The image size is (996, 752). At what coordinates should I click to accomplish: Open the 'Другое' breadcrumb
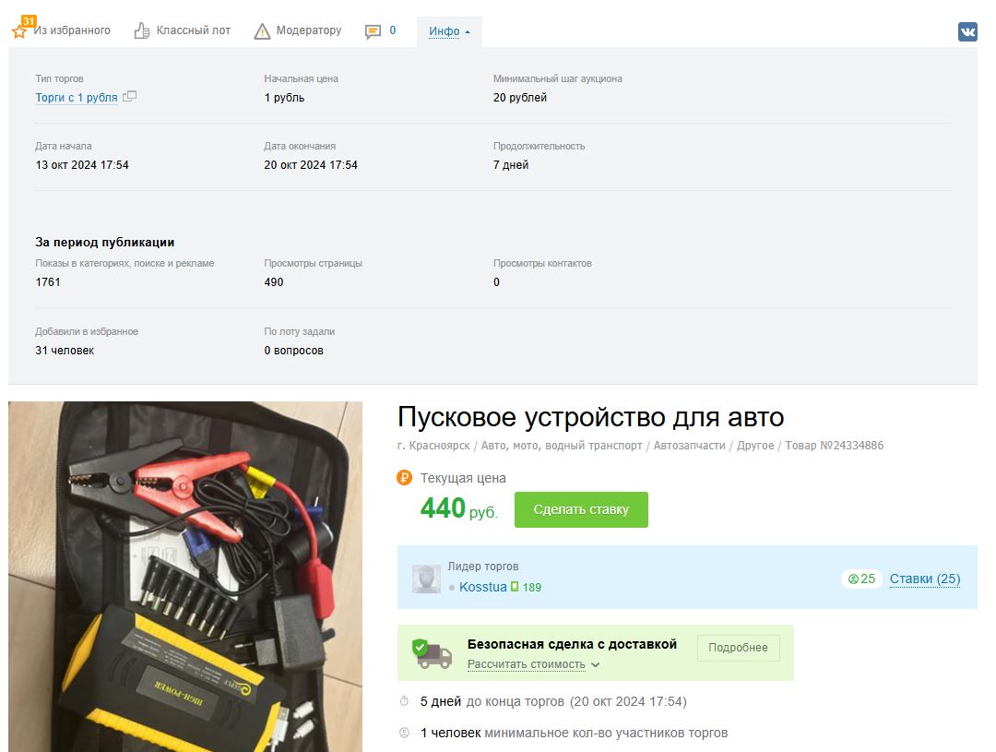[755, 446]
